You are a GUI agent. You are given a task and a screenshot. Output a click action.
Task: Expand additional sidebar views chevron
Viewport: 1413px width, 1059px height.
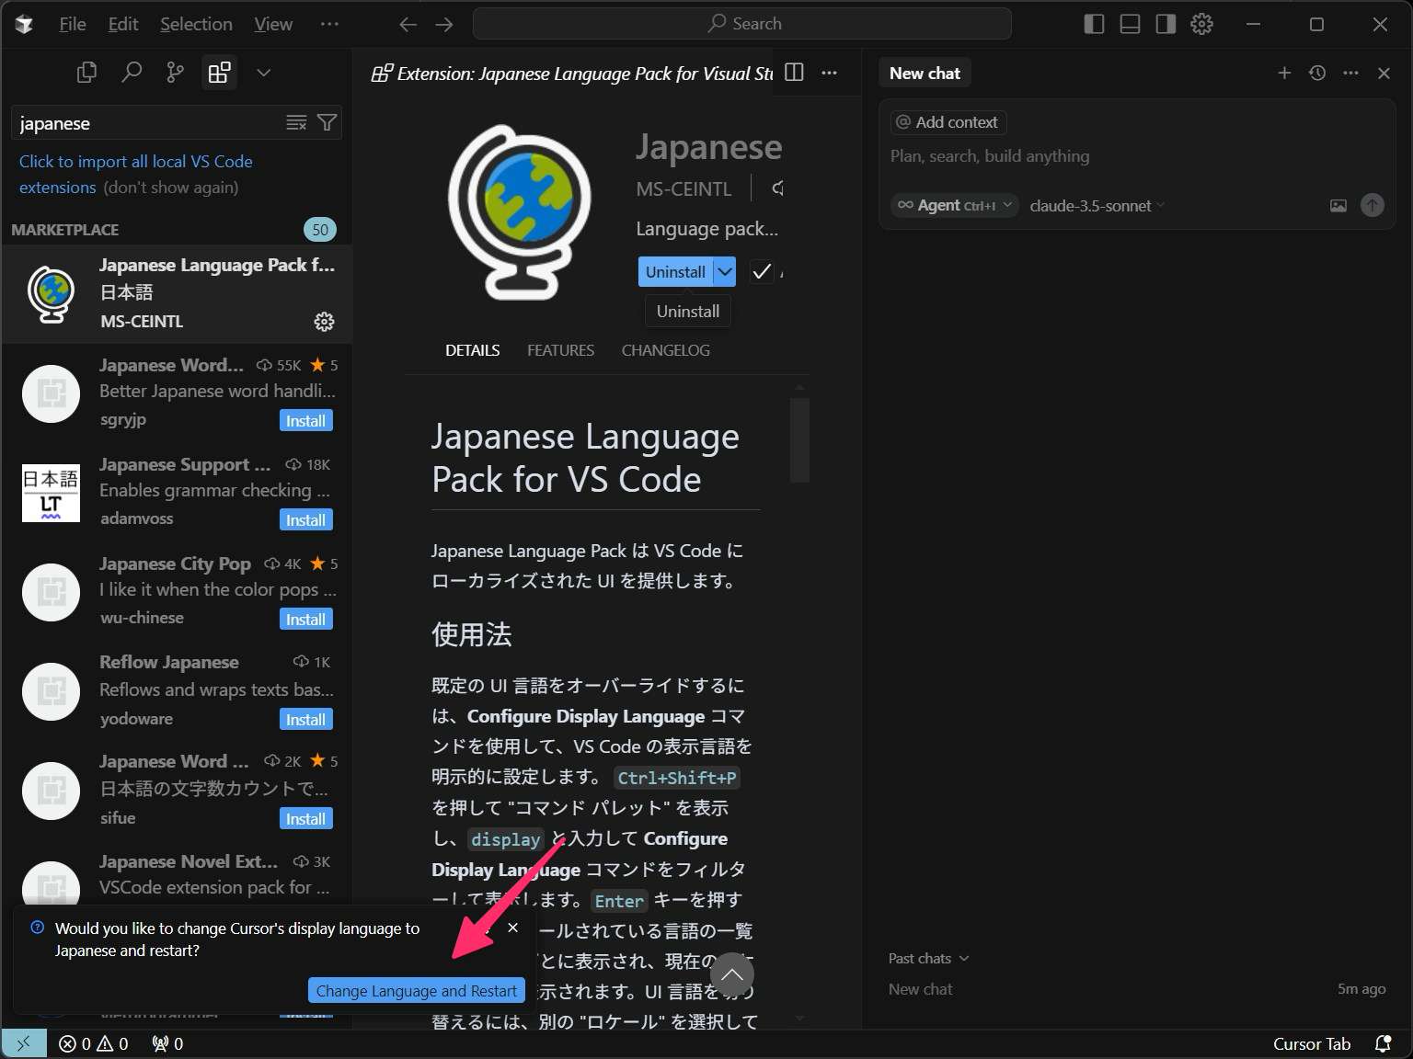click(x=263, y=73)
